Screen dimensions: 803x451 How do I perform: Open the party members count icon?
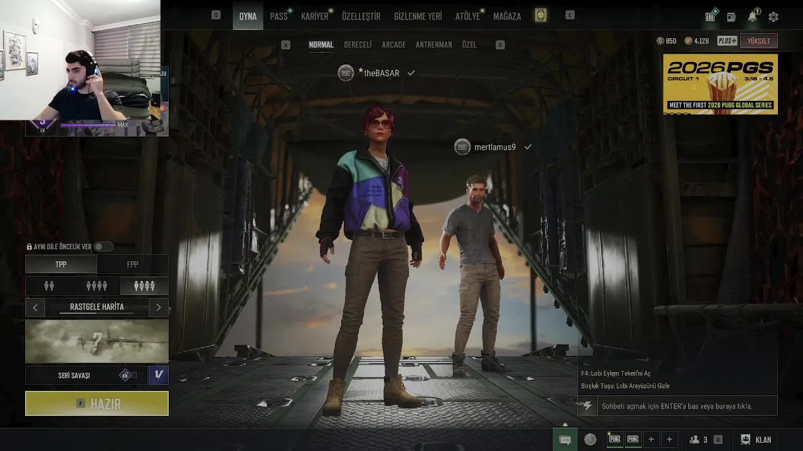tap(698, 440)
